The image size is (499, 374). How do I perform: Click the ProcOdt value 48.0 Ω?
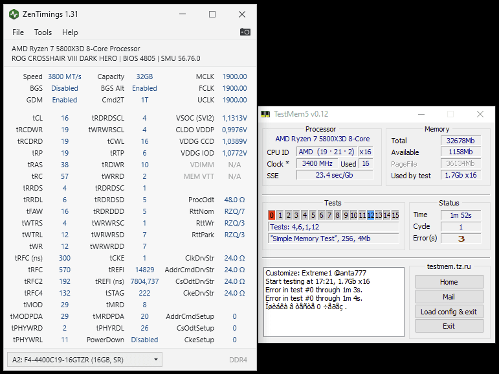[234, 200]
